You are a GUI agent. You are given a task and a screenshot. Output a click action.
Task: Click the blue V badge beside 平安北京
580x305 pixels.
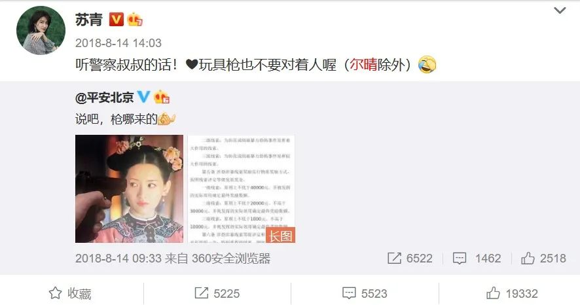[x=143, y=97]
